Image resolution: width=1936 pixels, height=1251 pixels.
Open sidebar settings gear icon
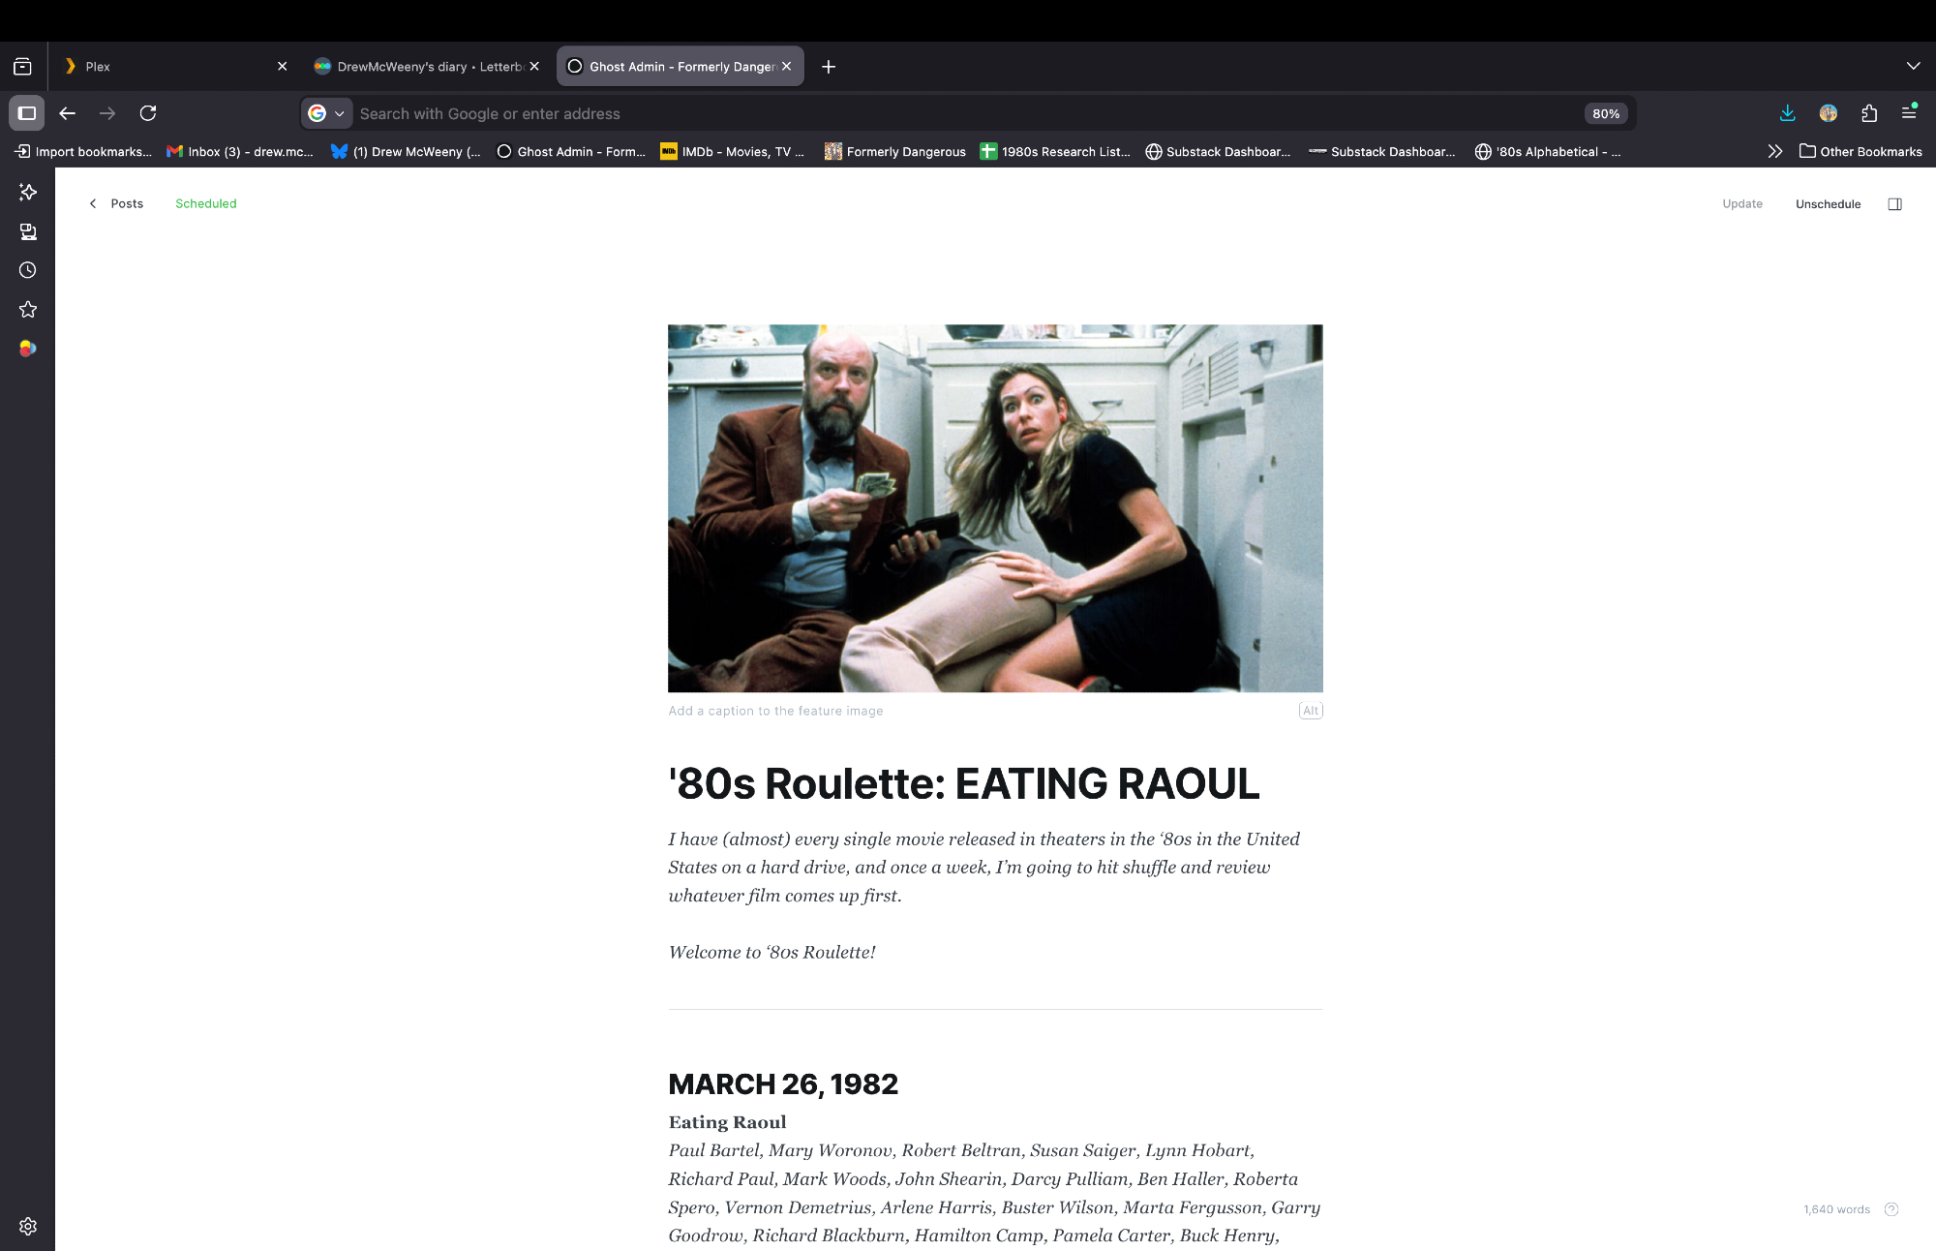[x=28, y=1226]
